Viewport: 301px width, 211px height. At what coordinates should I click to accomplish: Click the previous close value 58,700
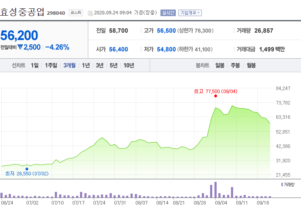pos(118,31)
